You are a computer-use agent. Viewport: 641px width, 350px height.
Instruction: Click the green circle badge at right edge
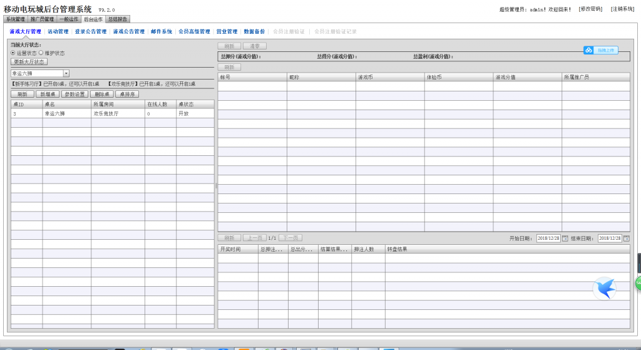click(x=638, y=283)
